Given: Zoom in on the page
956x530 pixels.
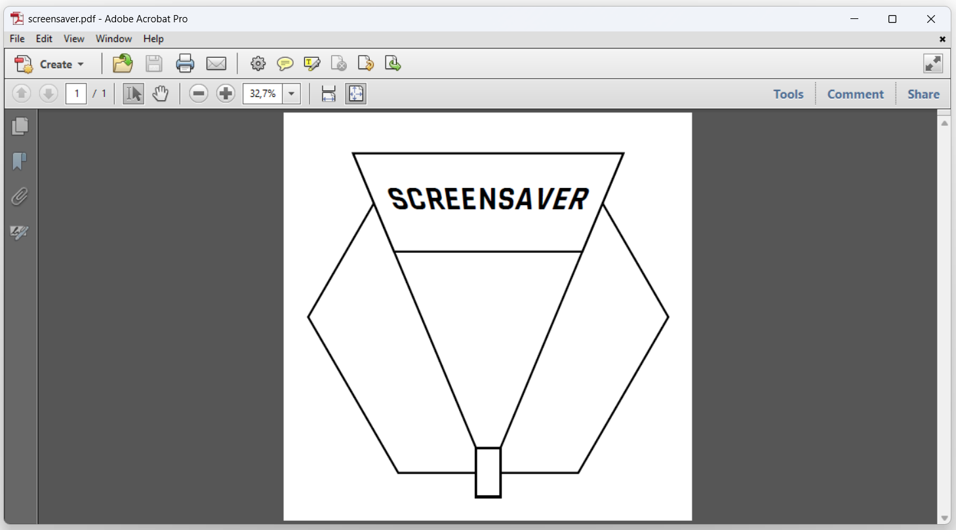Looking at the screenshot, I should (x=226, y=93).
